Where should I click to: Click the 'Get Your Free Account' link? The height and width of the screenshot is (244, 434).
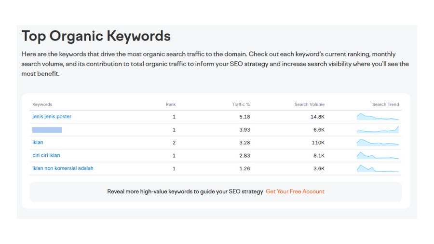[295, 191]
